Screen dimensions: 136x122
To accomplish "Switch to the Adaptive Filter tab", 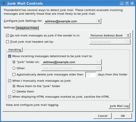I will [27, 28].
